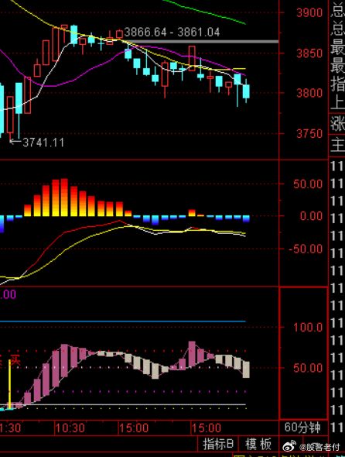Click the 50.00 label below 100.0
Image resolution: width=345 pixels, height=457 pixels.
(308, 368)
